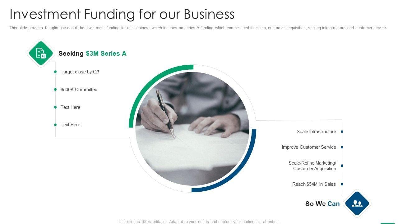
Task: Click the blue bullet beside 'Scale Infrastructure'
Action: click(342, 132)
